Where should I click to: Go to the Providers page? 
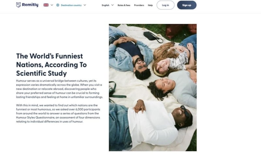(x=139, y=5)
